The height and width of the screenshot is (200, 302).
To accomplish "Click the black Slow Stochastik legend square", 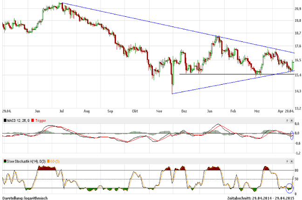I will click(x=4, y=161).
